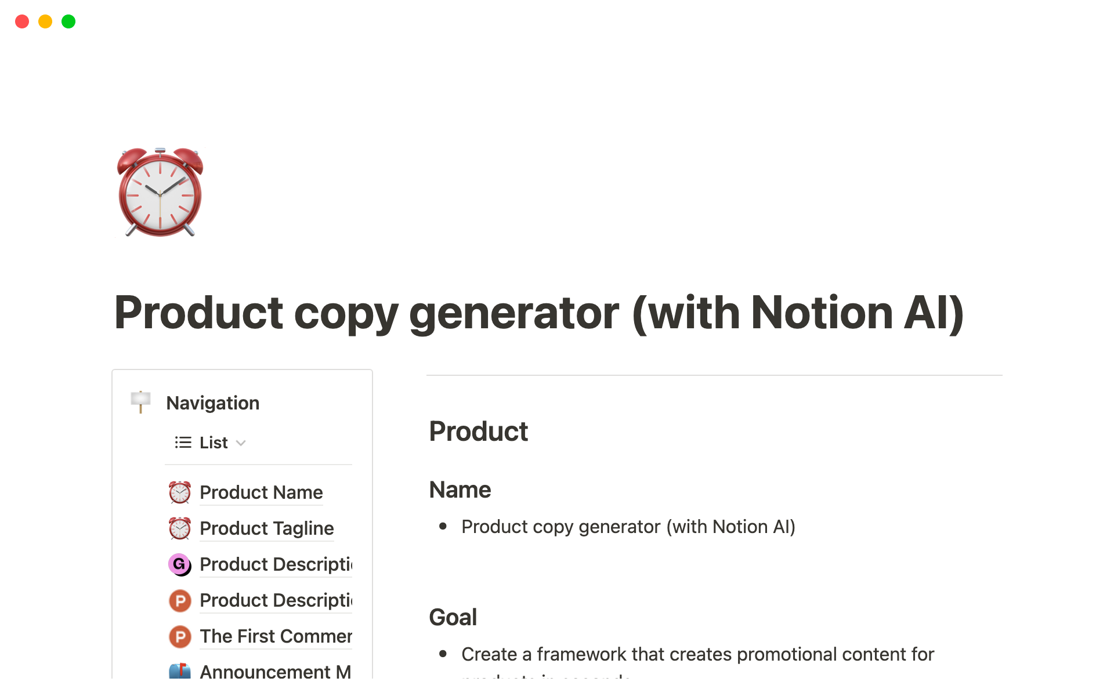The width and height of the screenshot is (1114, 696).
Task: Click the G icon for Product Description
Action: tap(181, 564)
